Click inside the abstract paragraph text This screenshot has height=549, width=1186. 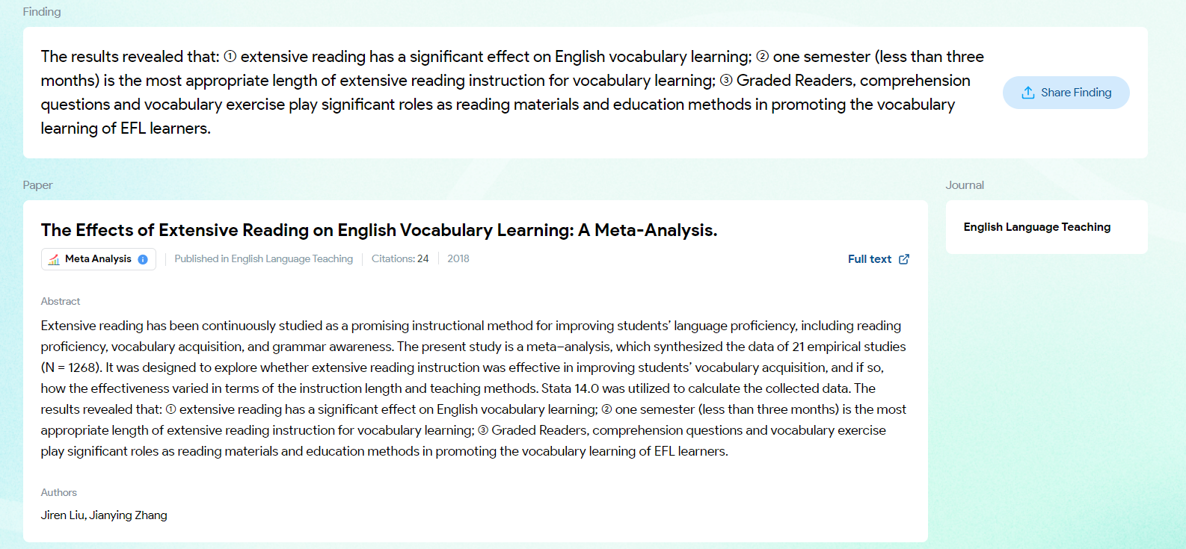pos(474,388)
